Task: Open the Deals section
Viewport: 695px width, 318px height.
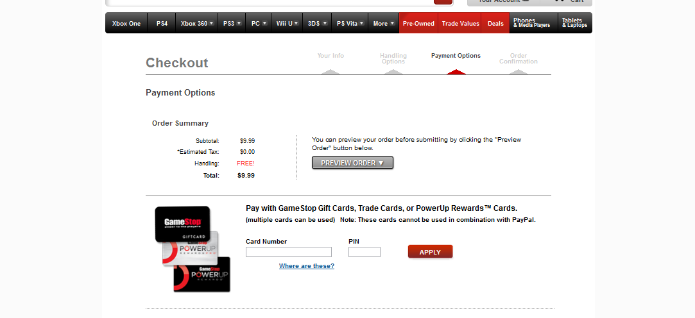Action: click(x=495, y=24)
